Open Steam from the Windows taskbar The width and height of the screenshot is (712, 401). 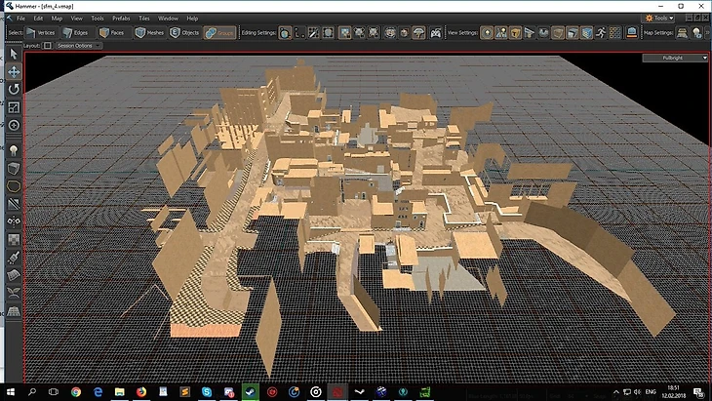point(248,390)
